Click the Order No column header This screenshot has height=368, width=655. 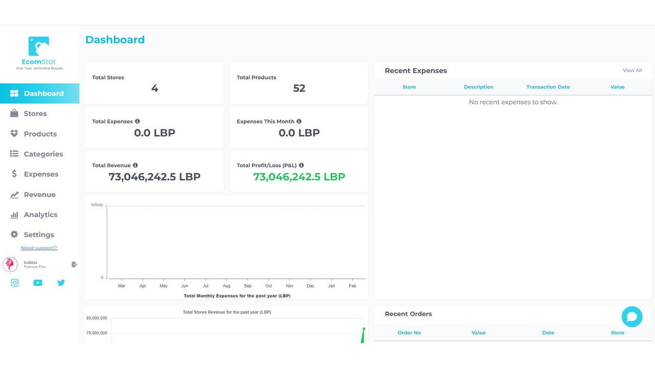(x=409, y=333)
